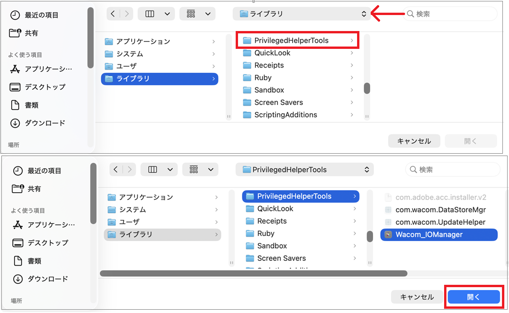Select the システム folder in the upper dialog
Viewport: 509px width, 313px height.
pos(160,54)
